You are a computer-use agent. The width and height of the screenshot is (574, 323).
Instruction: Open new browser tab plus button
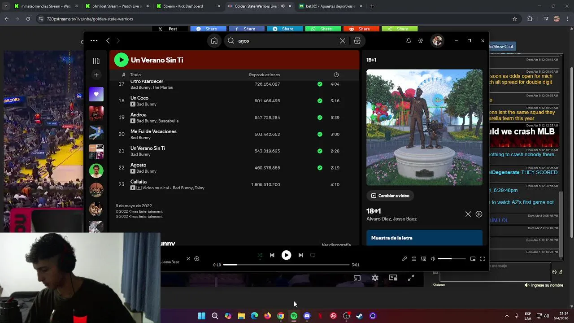click(372, 6)
